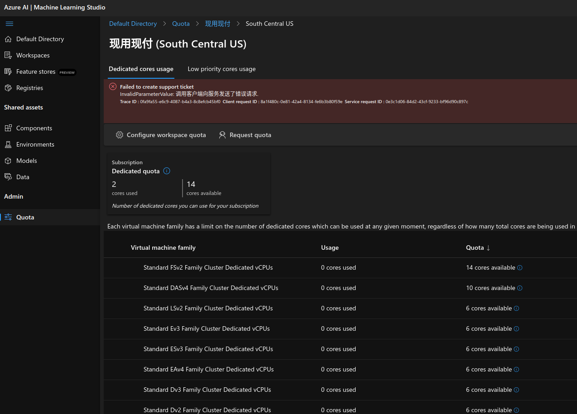This screenshot has width=577, height=414.
Task: Select Standard Dv3 Family Cluster row
Action: pos(340,390)
